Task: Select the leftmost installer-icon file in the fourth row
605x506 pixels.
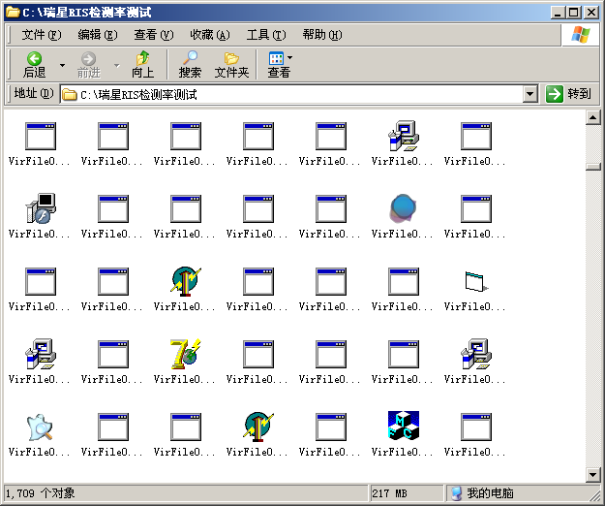Action: [x=40, y=361]
